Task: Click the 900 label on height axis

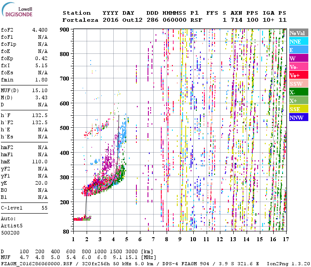Action: (x=65, y=29)
